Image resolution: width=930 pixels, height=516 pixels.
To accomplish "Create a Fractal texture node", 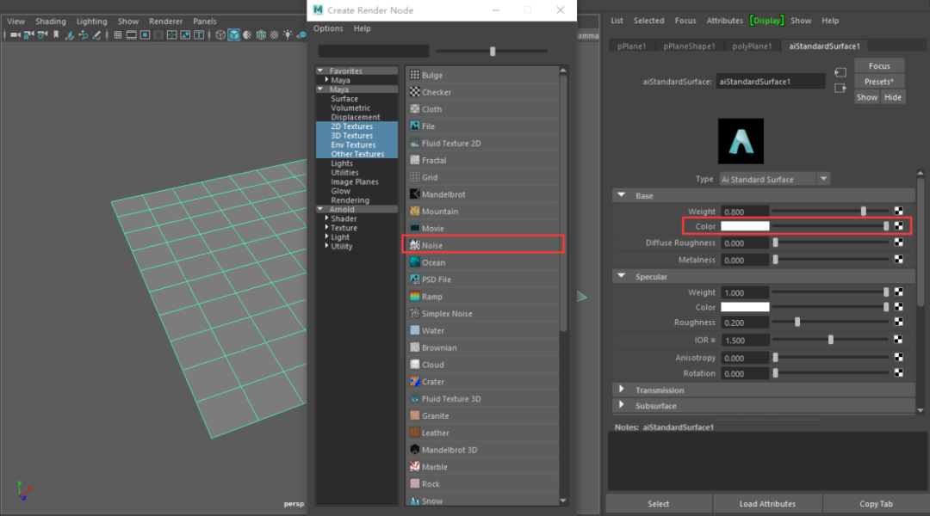I will 483,161.
